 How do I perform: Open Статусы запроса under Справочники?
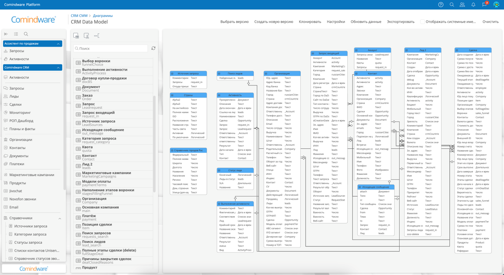pyautogui.click(x=28, y=242)
